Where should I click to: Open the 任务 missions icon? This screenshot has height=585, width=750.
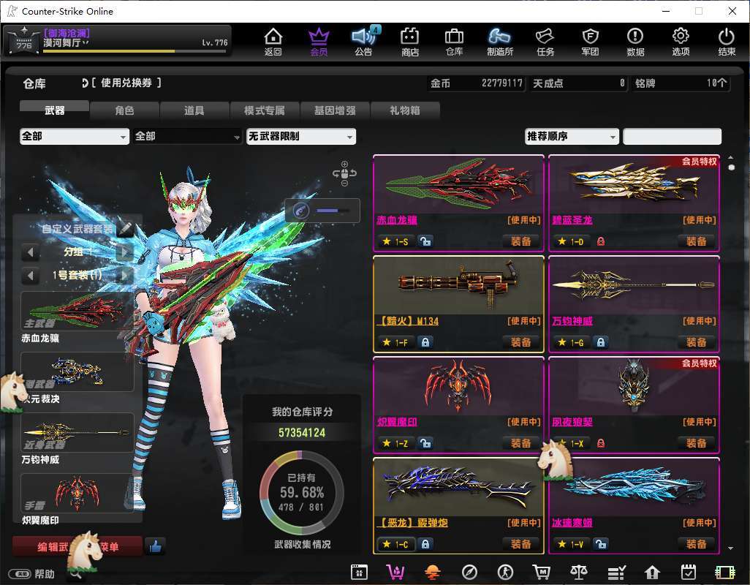[x=545, y=42]
